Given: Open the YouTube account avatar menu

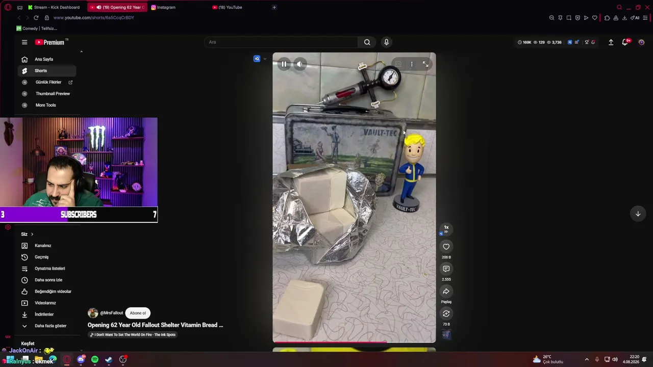Looking at the screenshot, I should pyautogui.click(x=641, y=42).
